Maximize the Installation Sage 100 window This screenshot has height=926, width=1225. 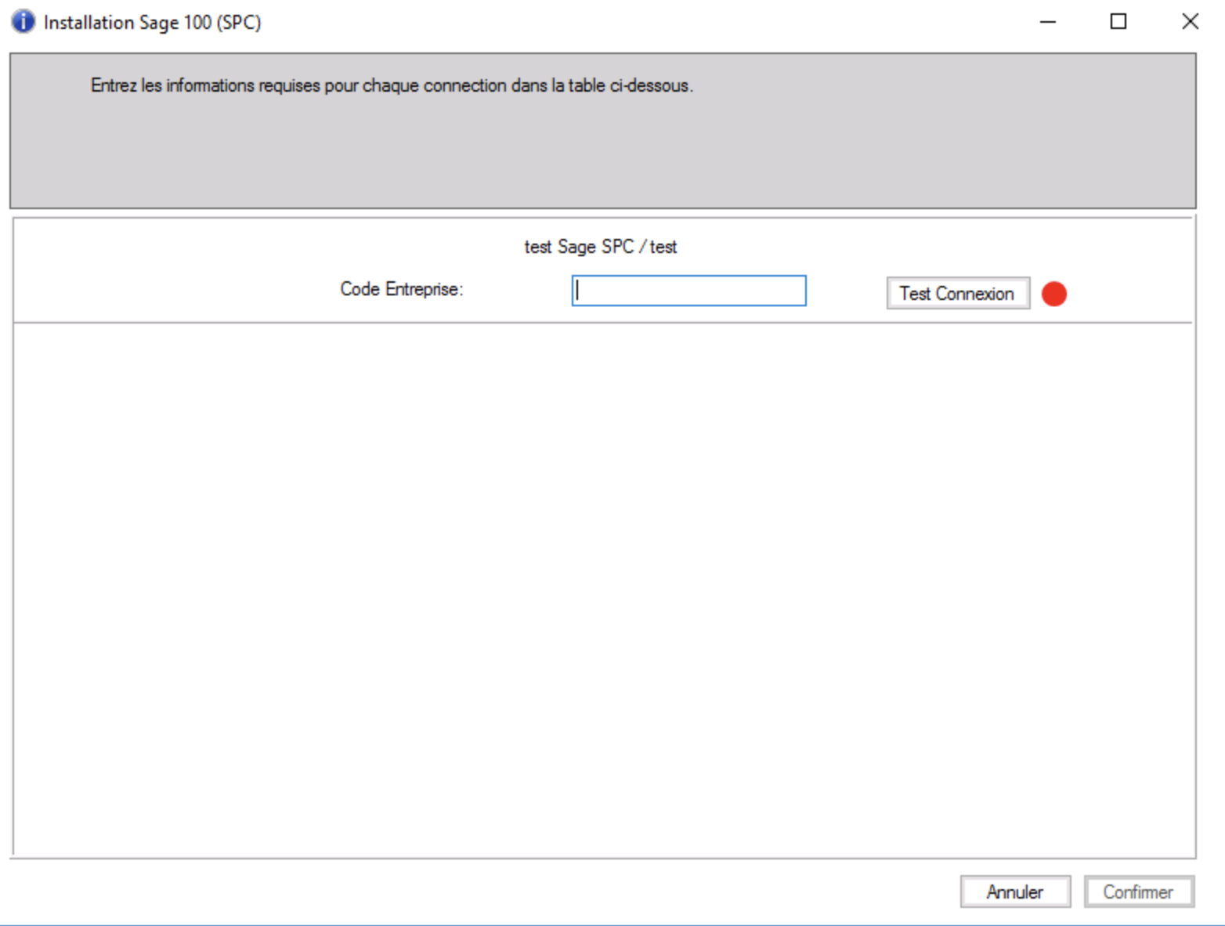pos(1118,22)
